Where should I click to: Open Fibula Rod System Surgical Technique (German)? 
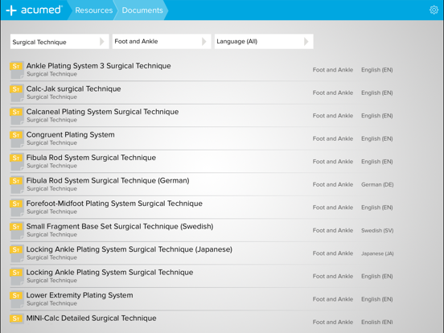pyautogui.click(x=108, y=180)
